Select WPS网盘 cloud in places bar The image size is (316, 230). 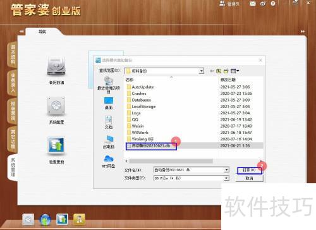tap(109, 162)
